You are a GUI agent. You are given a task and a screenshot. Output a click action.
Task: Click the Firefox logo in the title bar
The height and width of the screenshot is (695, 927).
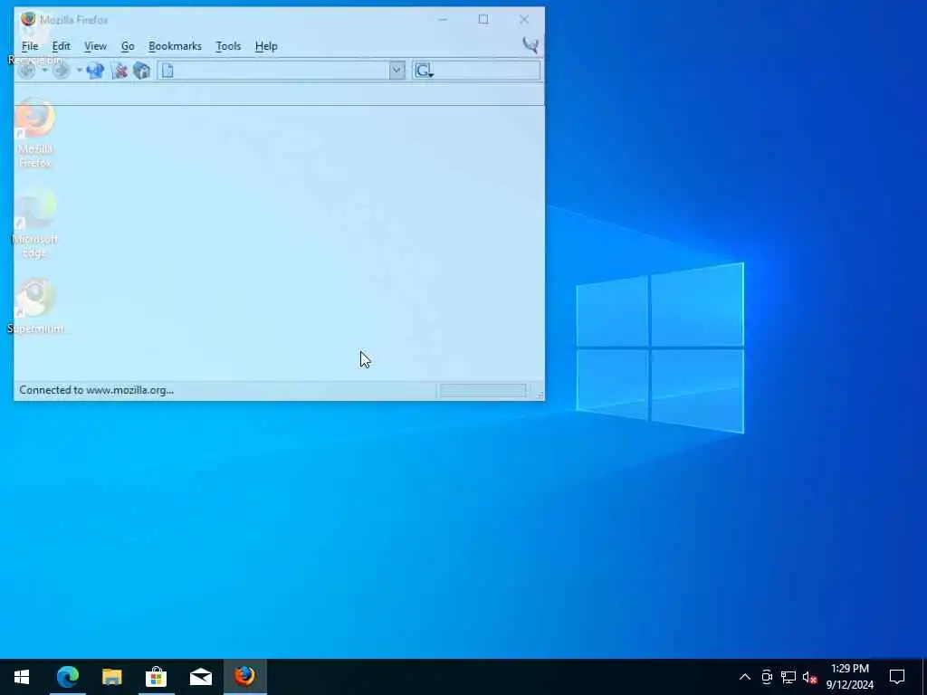(x=28, y=19)
